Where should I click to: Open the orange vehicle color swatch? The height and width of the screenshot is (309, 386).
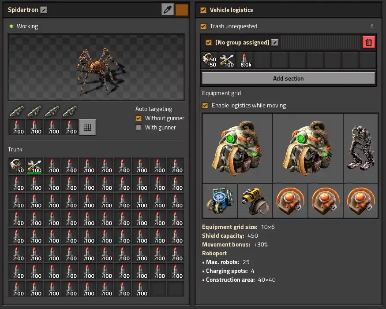[x=182, y=10]
